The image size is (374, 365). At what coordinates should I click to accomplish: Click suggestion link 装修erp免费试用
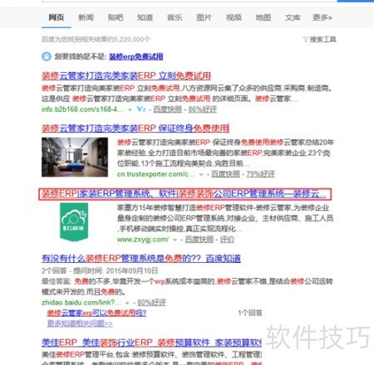pyautogui.click(x=136, y=56)
